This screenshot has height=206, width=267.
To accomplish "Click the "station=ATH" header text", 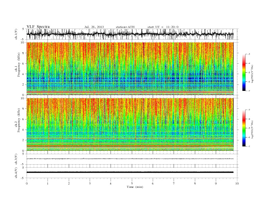I will tap(125, 27).
